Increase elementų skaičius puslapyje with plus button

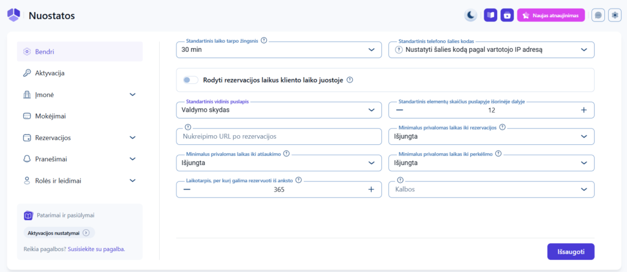584,110
